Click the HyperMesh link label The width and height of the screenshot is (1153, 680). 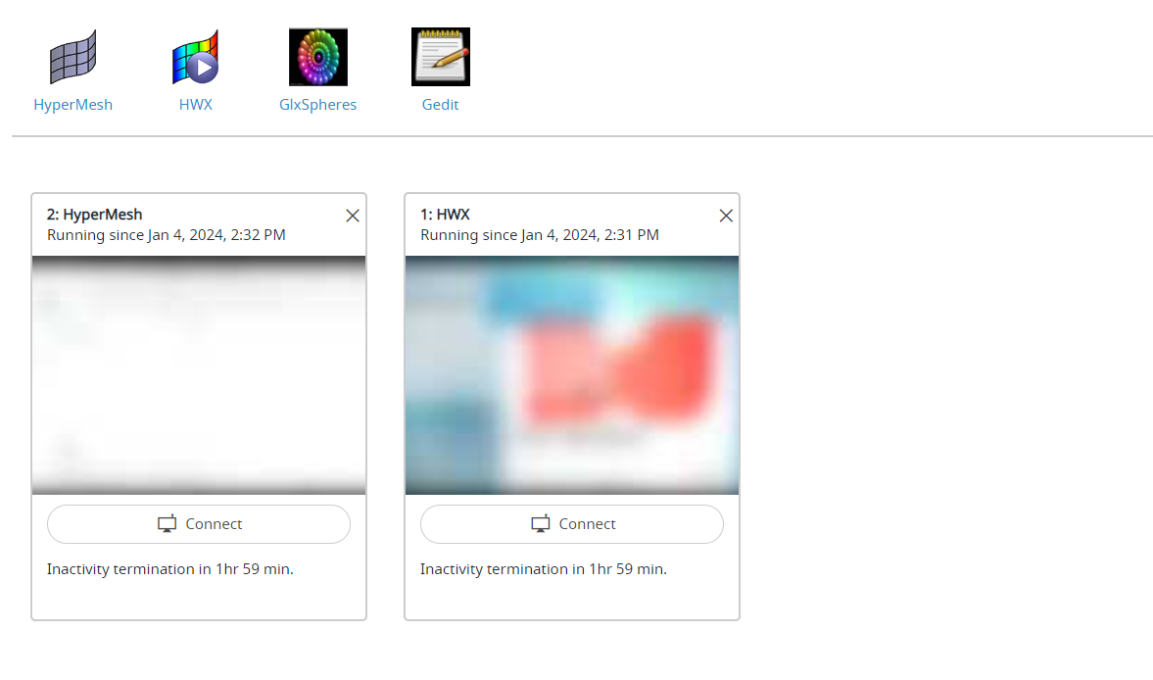(72, 105)
